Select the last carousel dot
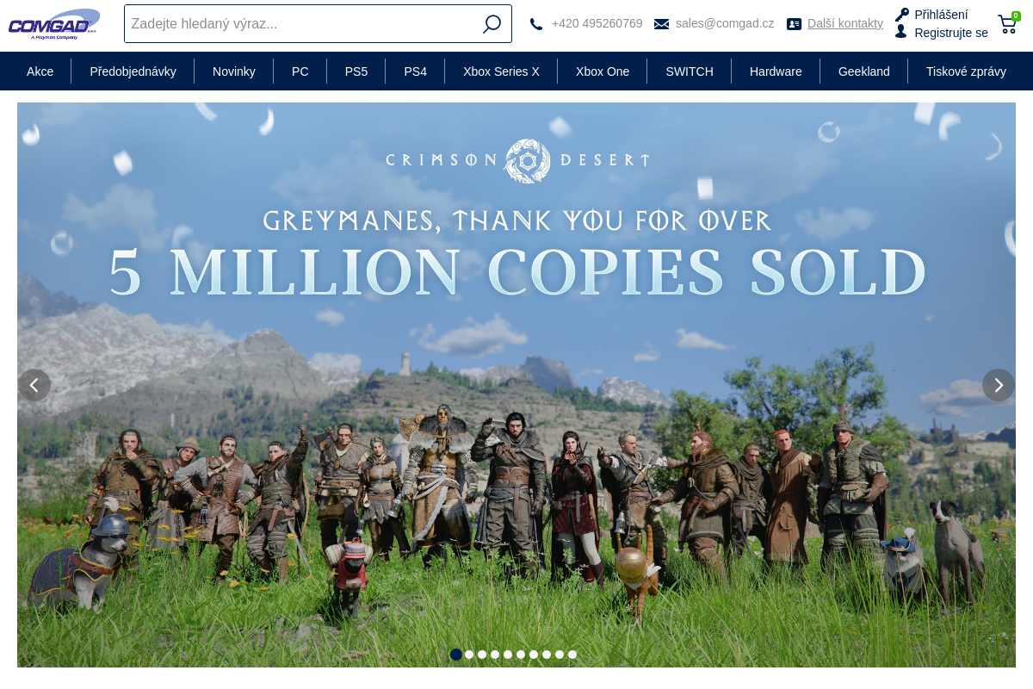Viewport: 1033px width, 689px height. pos(572,655)
